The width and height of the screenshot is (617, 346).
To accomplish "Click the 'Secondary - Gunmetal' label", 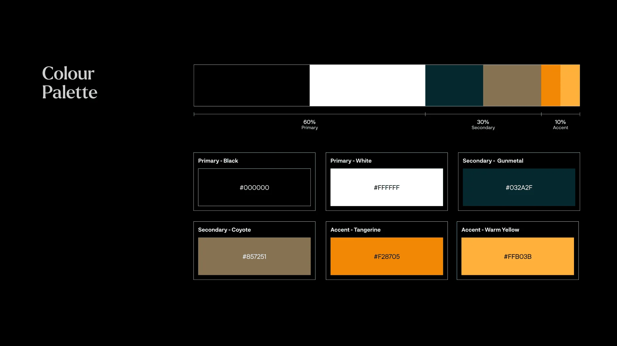I will [493, 161].
